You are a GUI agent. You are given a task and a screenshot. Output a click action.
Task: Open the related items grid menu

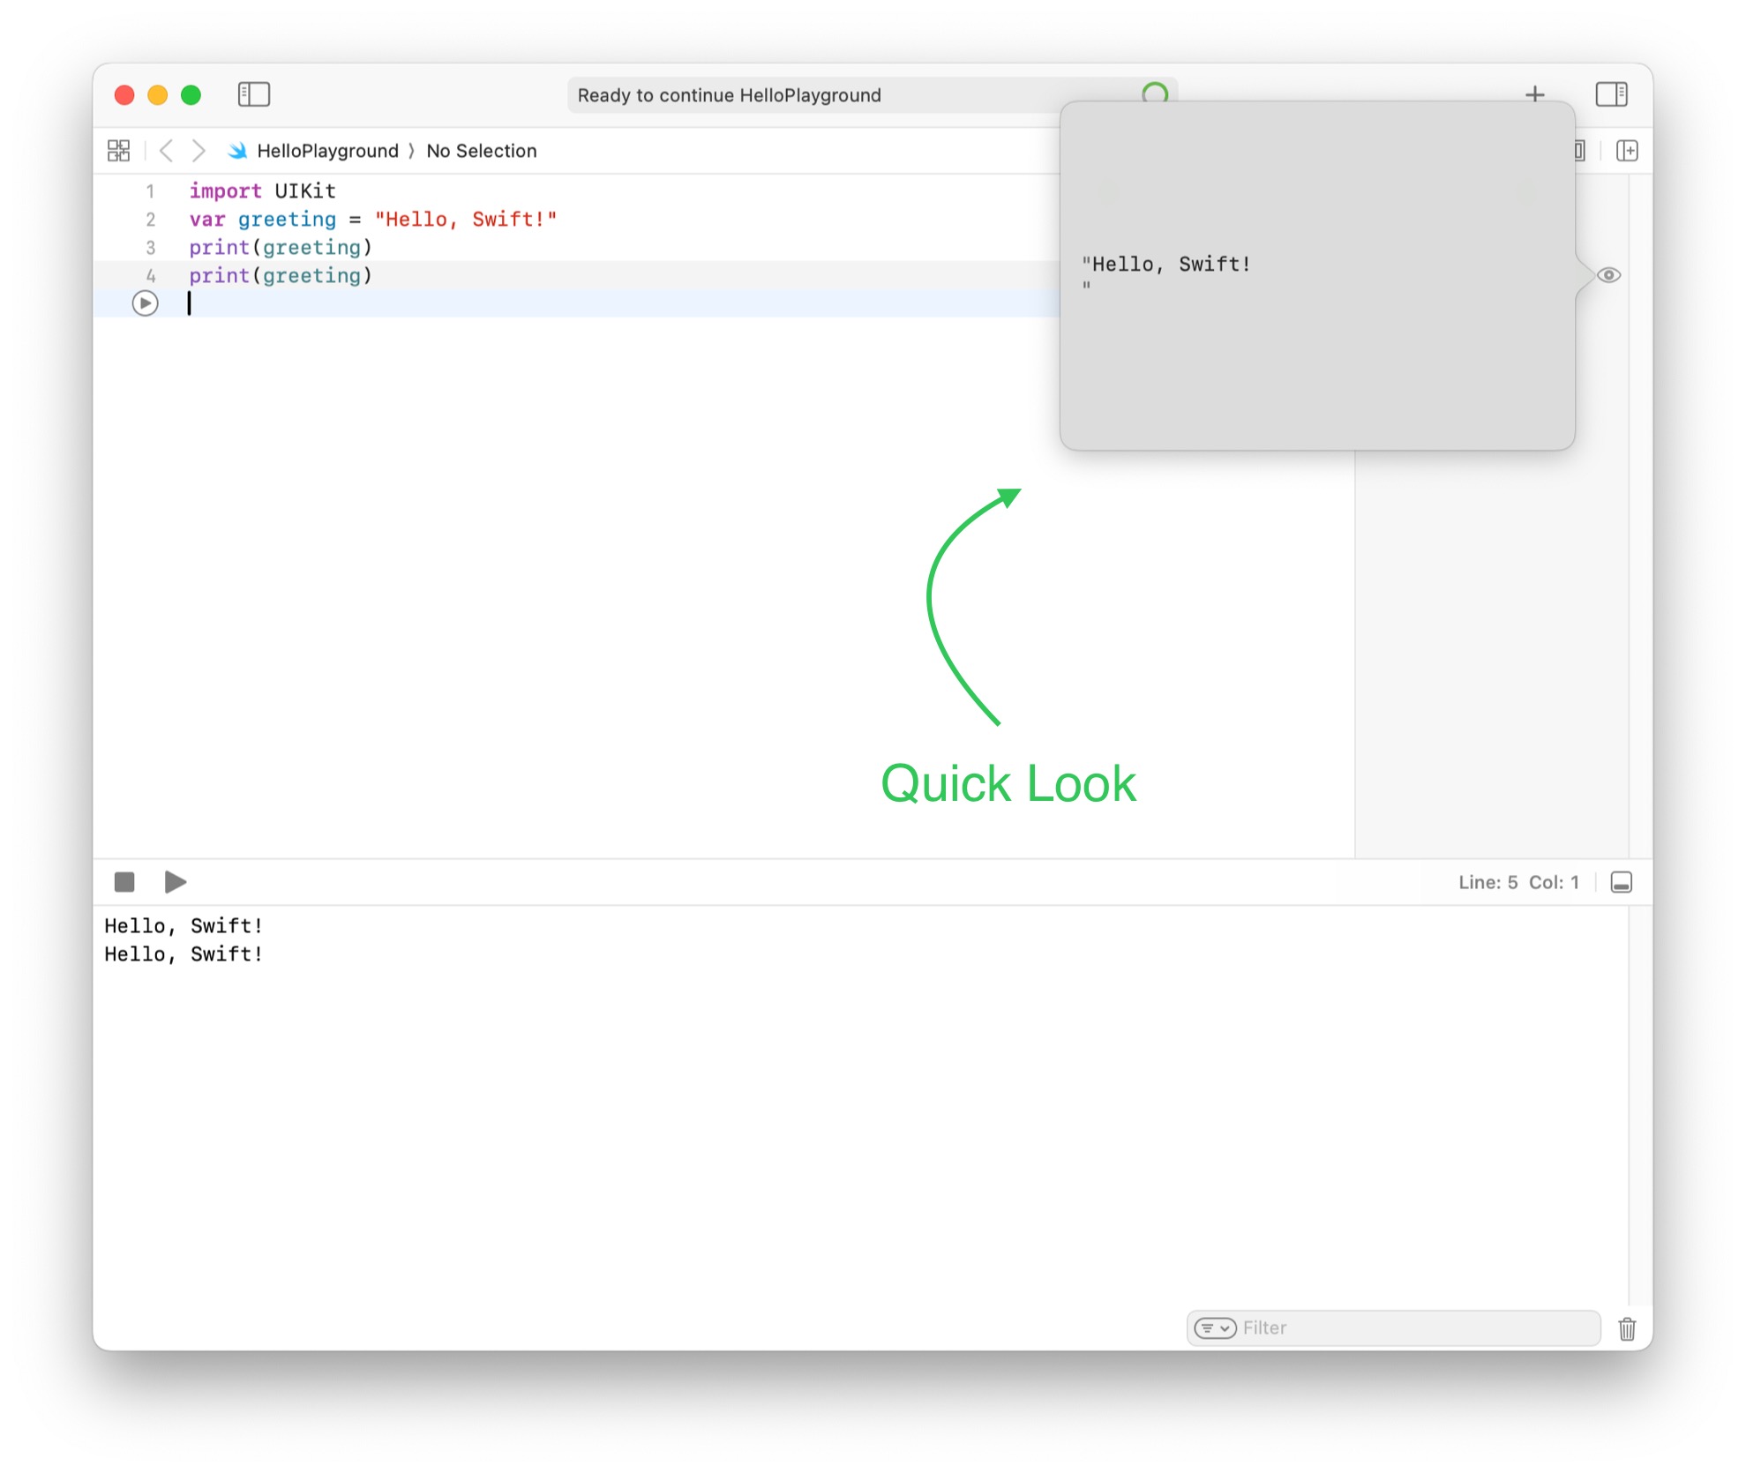coord(118,151)
